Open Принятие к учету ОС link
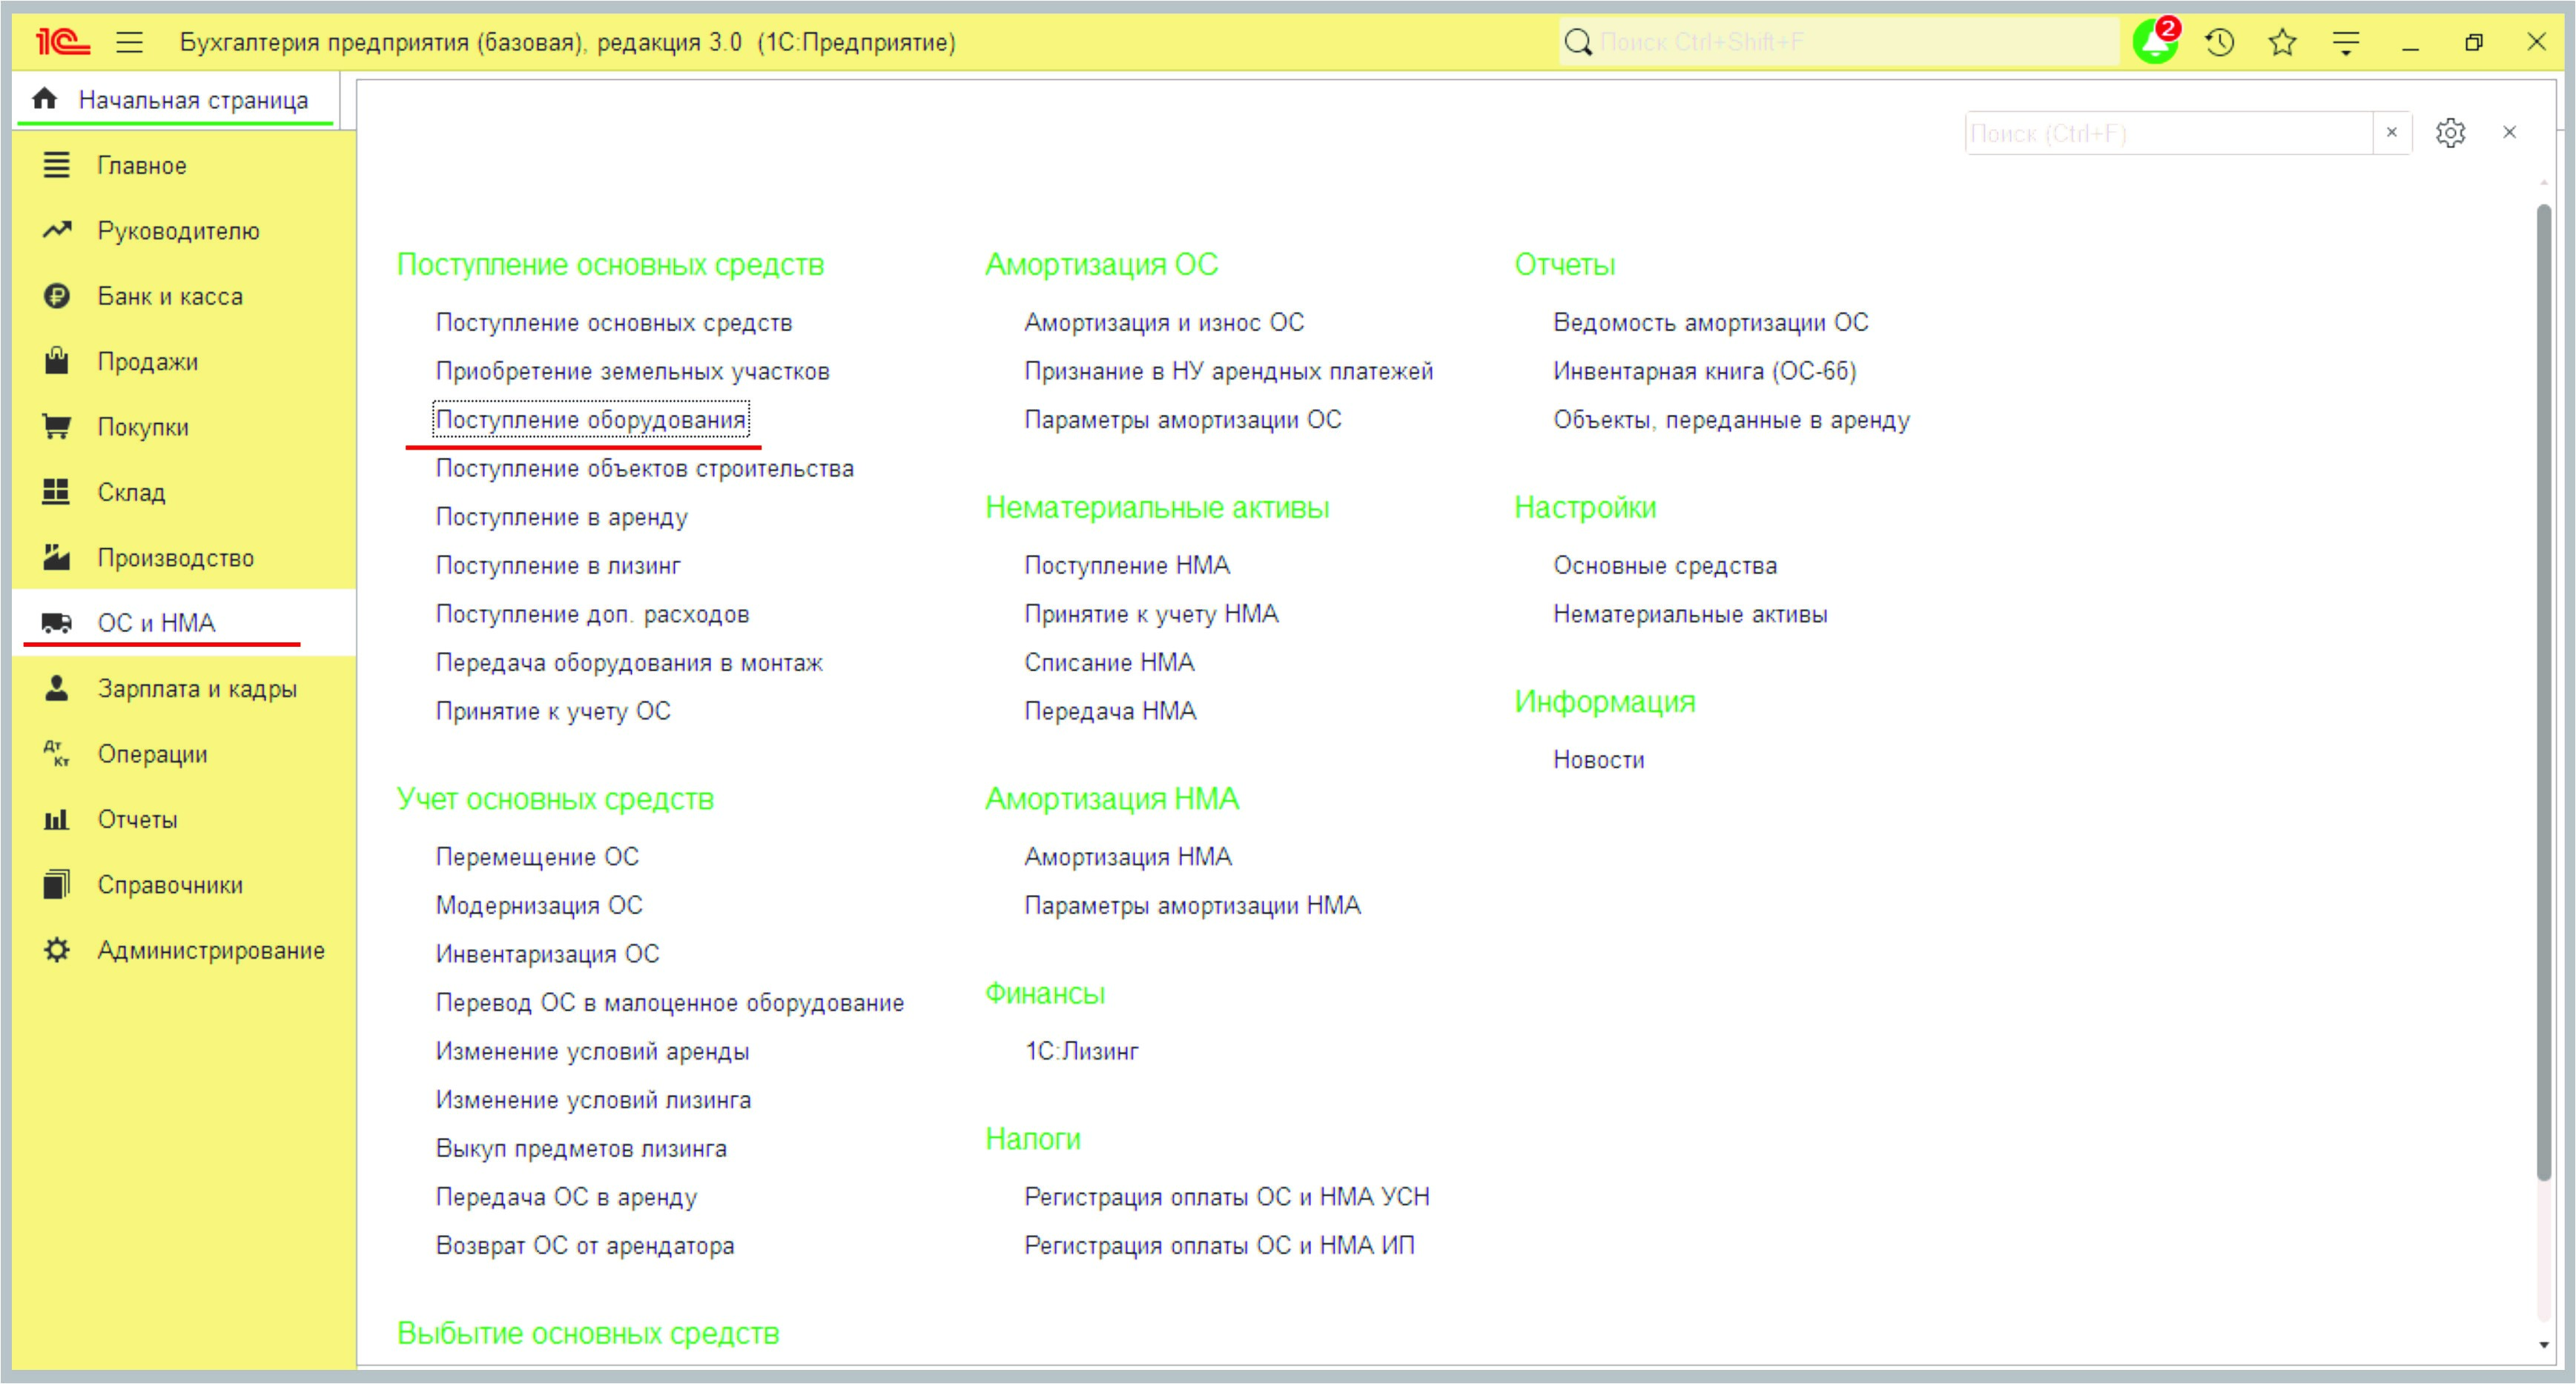 [x=553, y=711]
